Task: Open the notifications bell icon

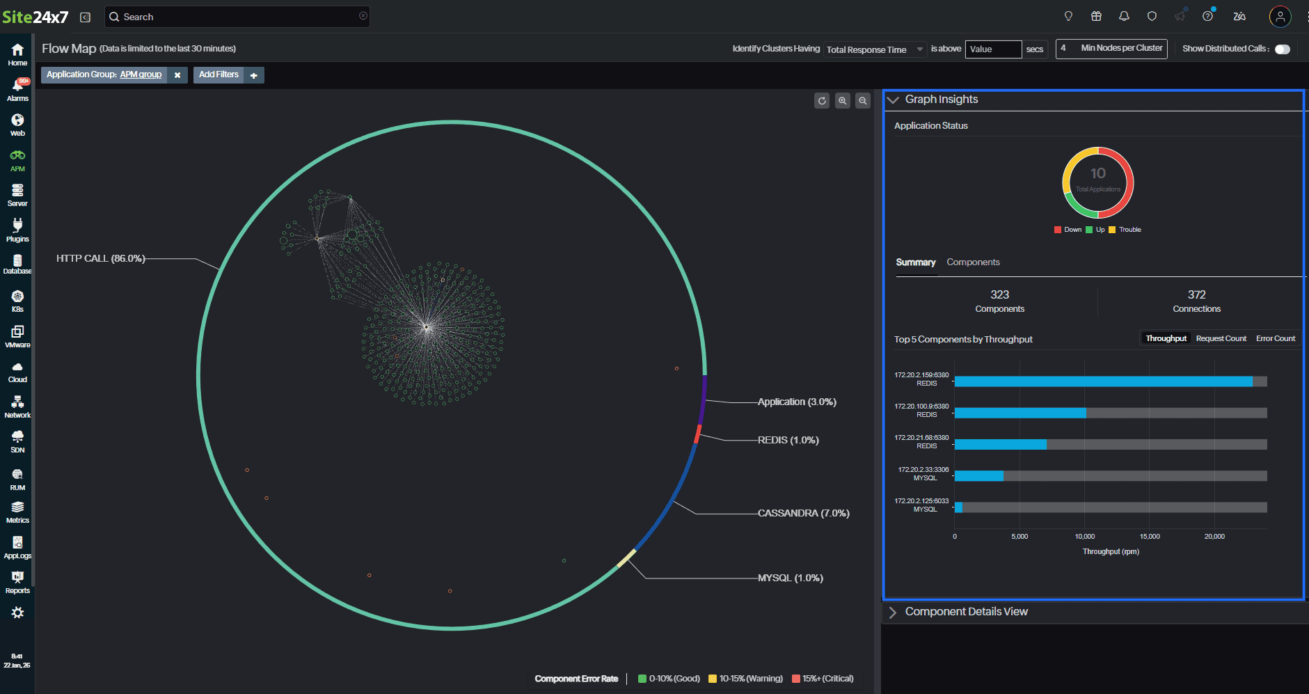Action: tap(1124, 16)
